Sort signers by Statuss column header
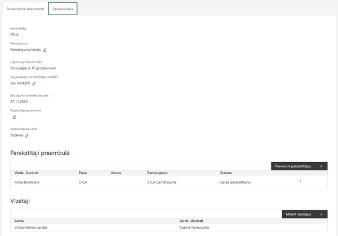This screenshot has height=236, width=338. [x=226, y=173]
